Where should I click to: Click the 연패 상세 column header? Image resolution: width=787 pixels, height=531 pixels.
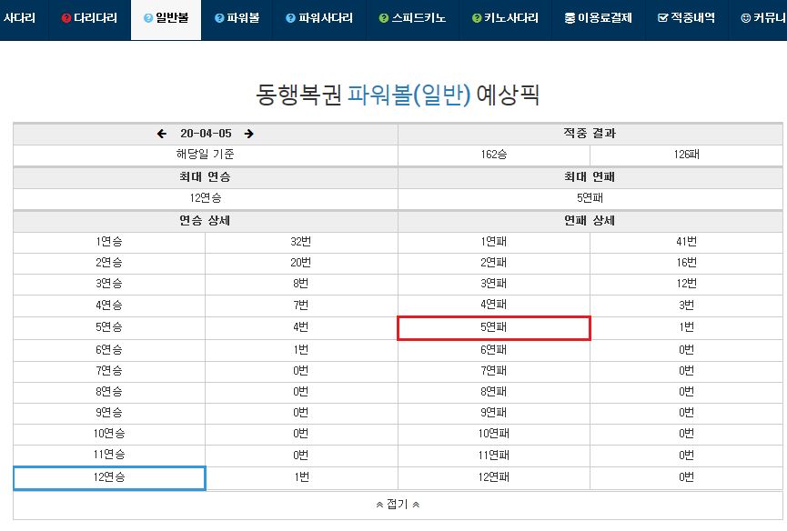590,221
